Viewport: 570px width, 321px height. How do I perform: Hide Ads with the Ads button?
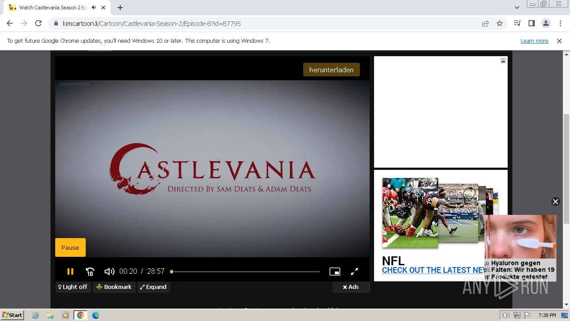351,287
